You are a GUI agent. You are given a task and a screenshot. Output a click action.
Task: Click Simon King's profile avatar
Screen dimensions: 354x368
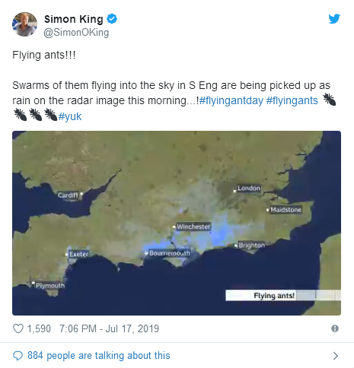(24, 24)
